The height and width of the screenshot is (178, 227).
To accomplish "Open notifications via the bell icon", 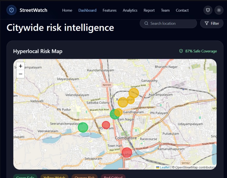I will coord(208,10).
